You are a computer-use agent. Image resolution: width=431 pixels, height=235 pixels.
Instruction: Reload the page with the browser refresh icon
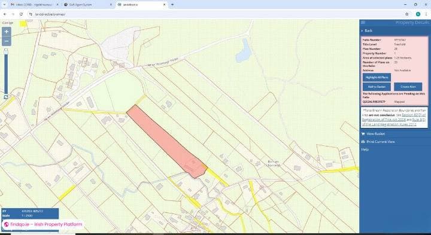pos(21,14)
